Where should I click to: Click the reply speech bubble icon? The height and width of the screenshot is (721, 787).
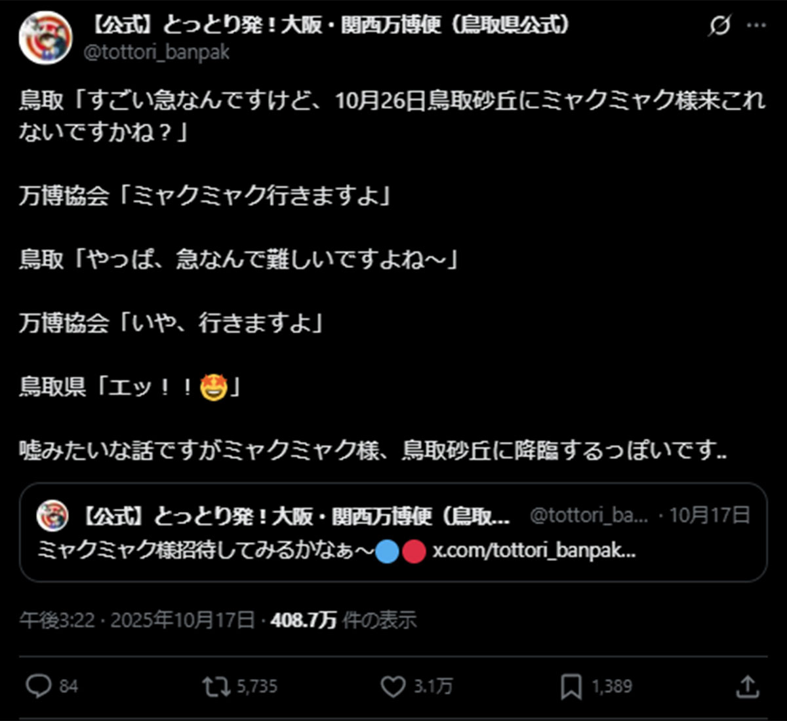point(39,686)
